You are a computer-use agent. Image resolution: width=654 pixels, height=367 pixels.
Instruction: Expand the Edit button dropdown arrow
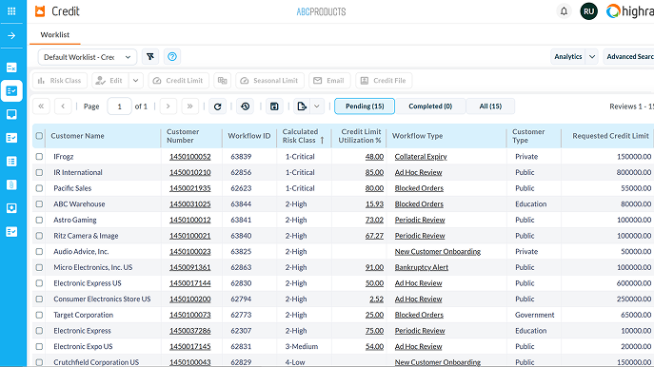pyautogui.click(x=135, y=81)
